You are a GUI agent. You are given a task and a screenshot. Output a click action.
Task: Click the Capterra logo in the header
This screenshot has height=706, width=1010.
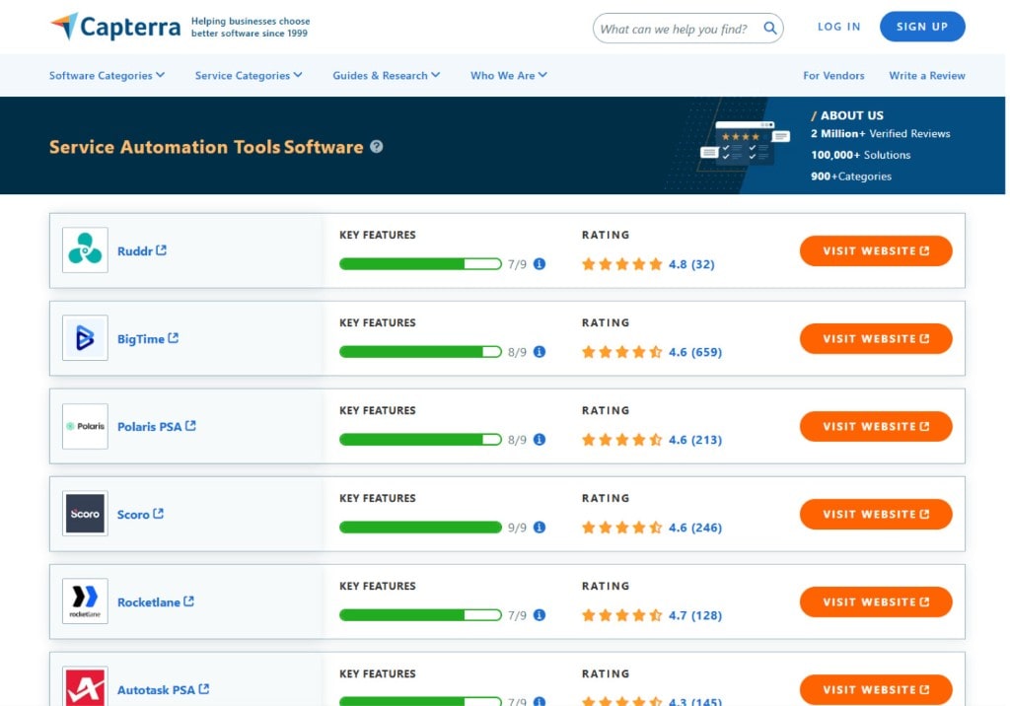(114, 27)
